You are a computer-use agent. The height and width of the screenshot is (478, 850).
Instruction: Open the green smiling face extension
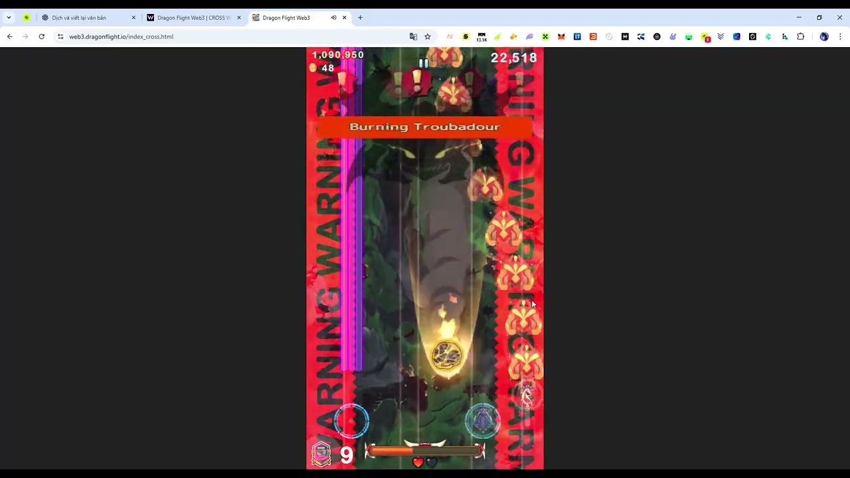[x=689, y=37]
